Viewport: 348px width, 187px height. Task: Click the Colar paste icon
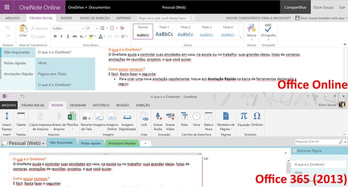coord(23,28)
